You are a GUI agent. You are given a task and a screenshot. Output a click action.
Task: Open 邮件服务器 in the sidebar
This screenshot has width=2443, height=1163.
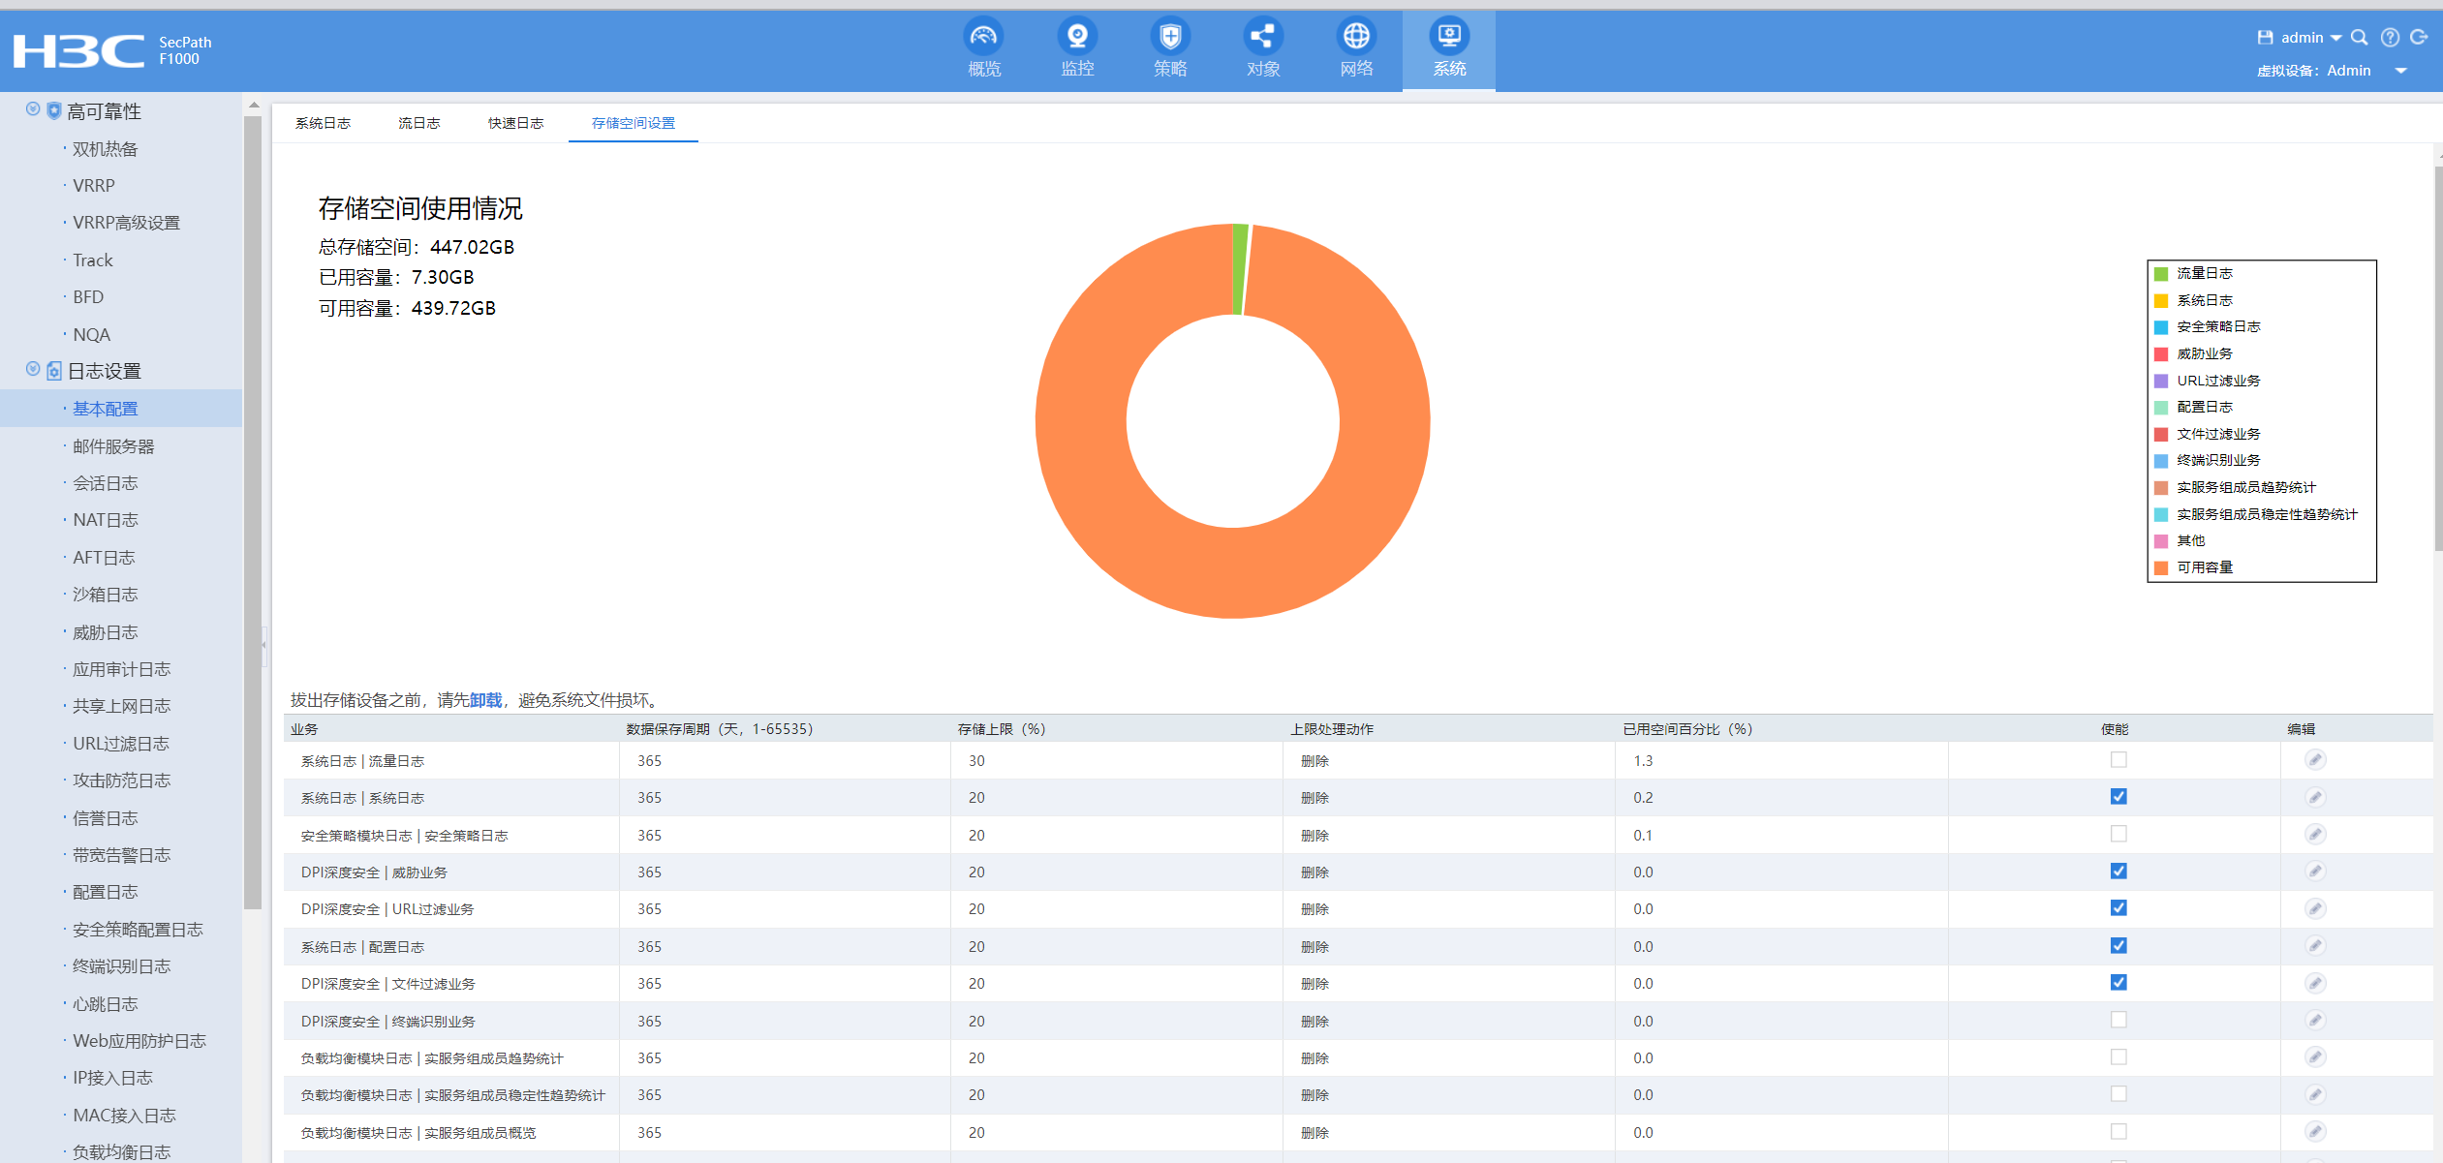pos(113,446)
